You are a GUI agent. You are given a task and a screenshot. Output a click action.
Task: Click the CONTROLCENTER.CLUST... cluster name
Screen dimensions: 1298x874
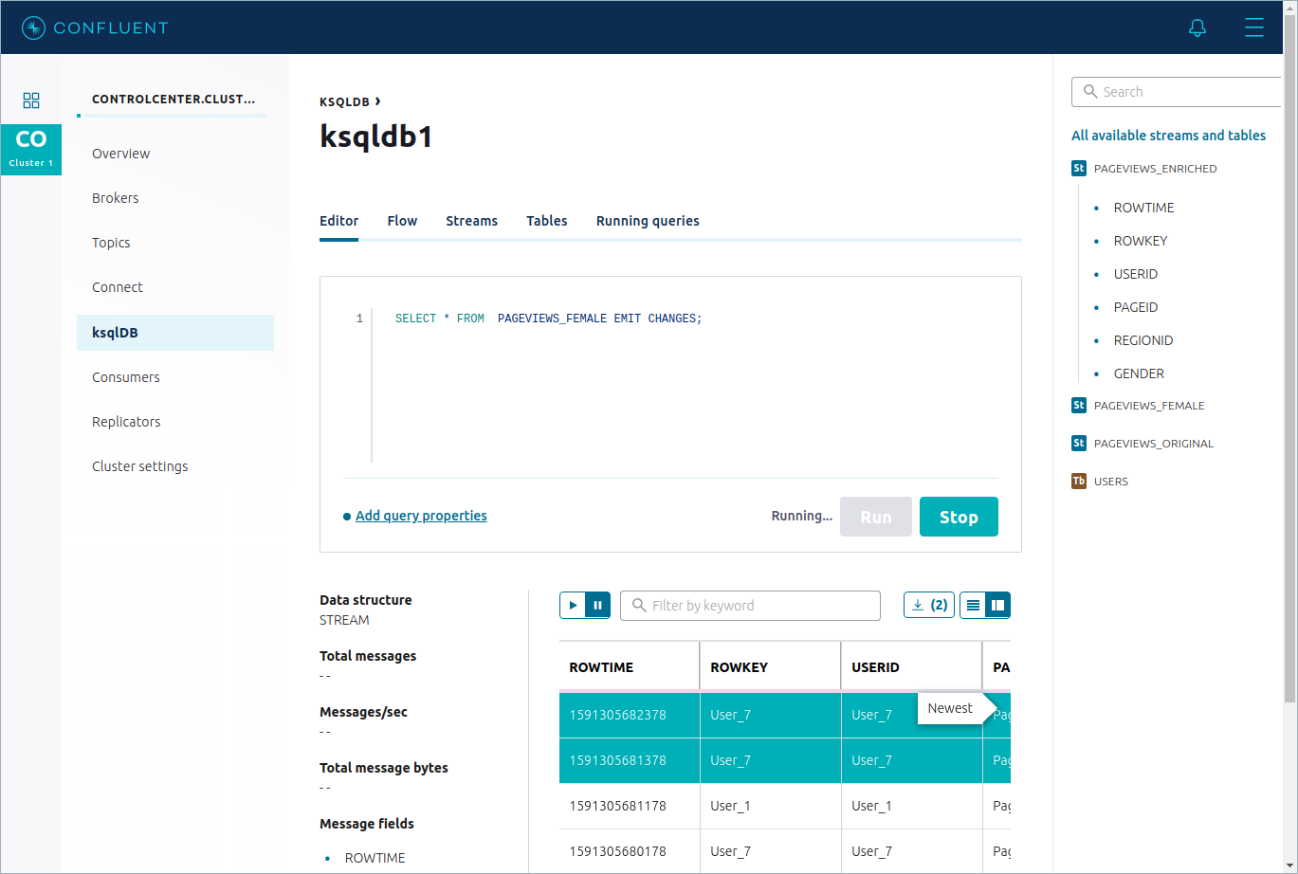click(x=174, y=99)
